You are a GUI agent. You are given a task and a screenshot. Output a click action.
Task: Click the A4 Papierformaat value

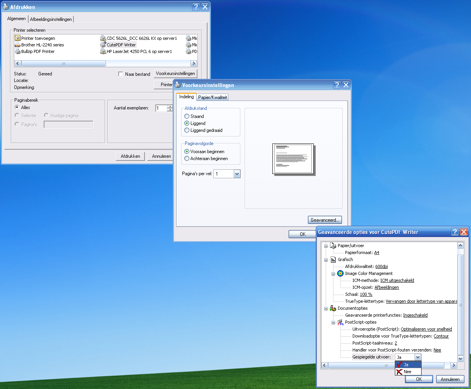point(377,253)
